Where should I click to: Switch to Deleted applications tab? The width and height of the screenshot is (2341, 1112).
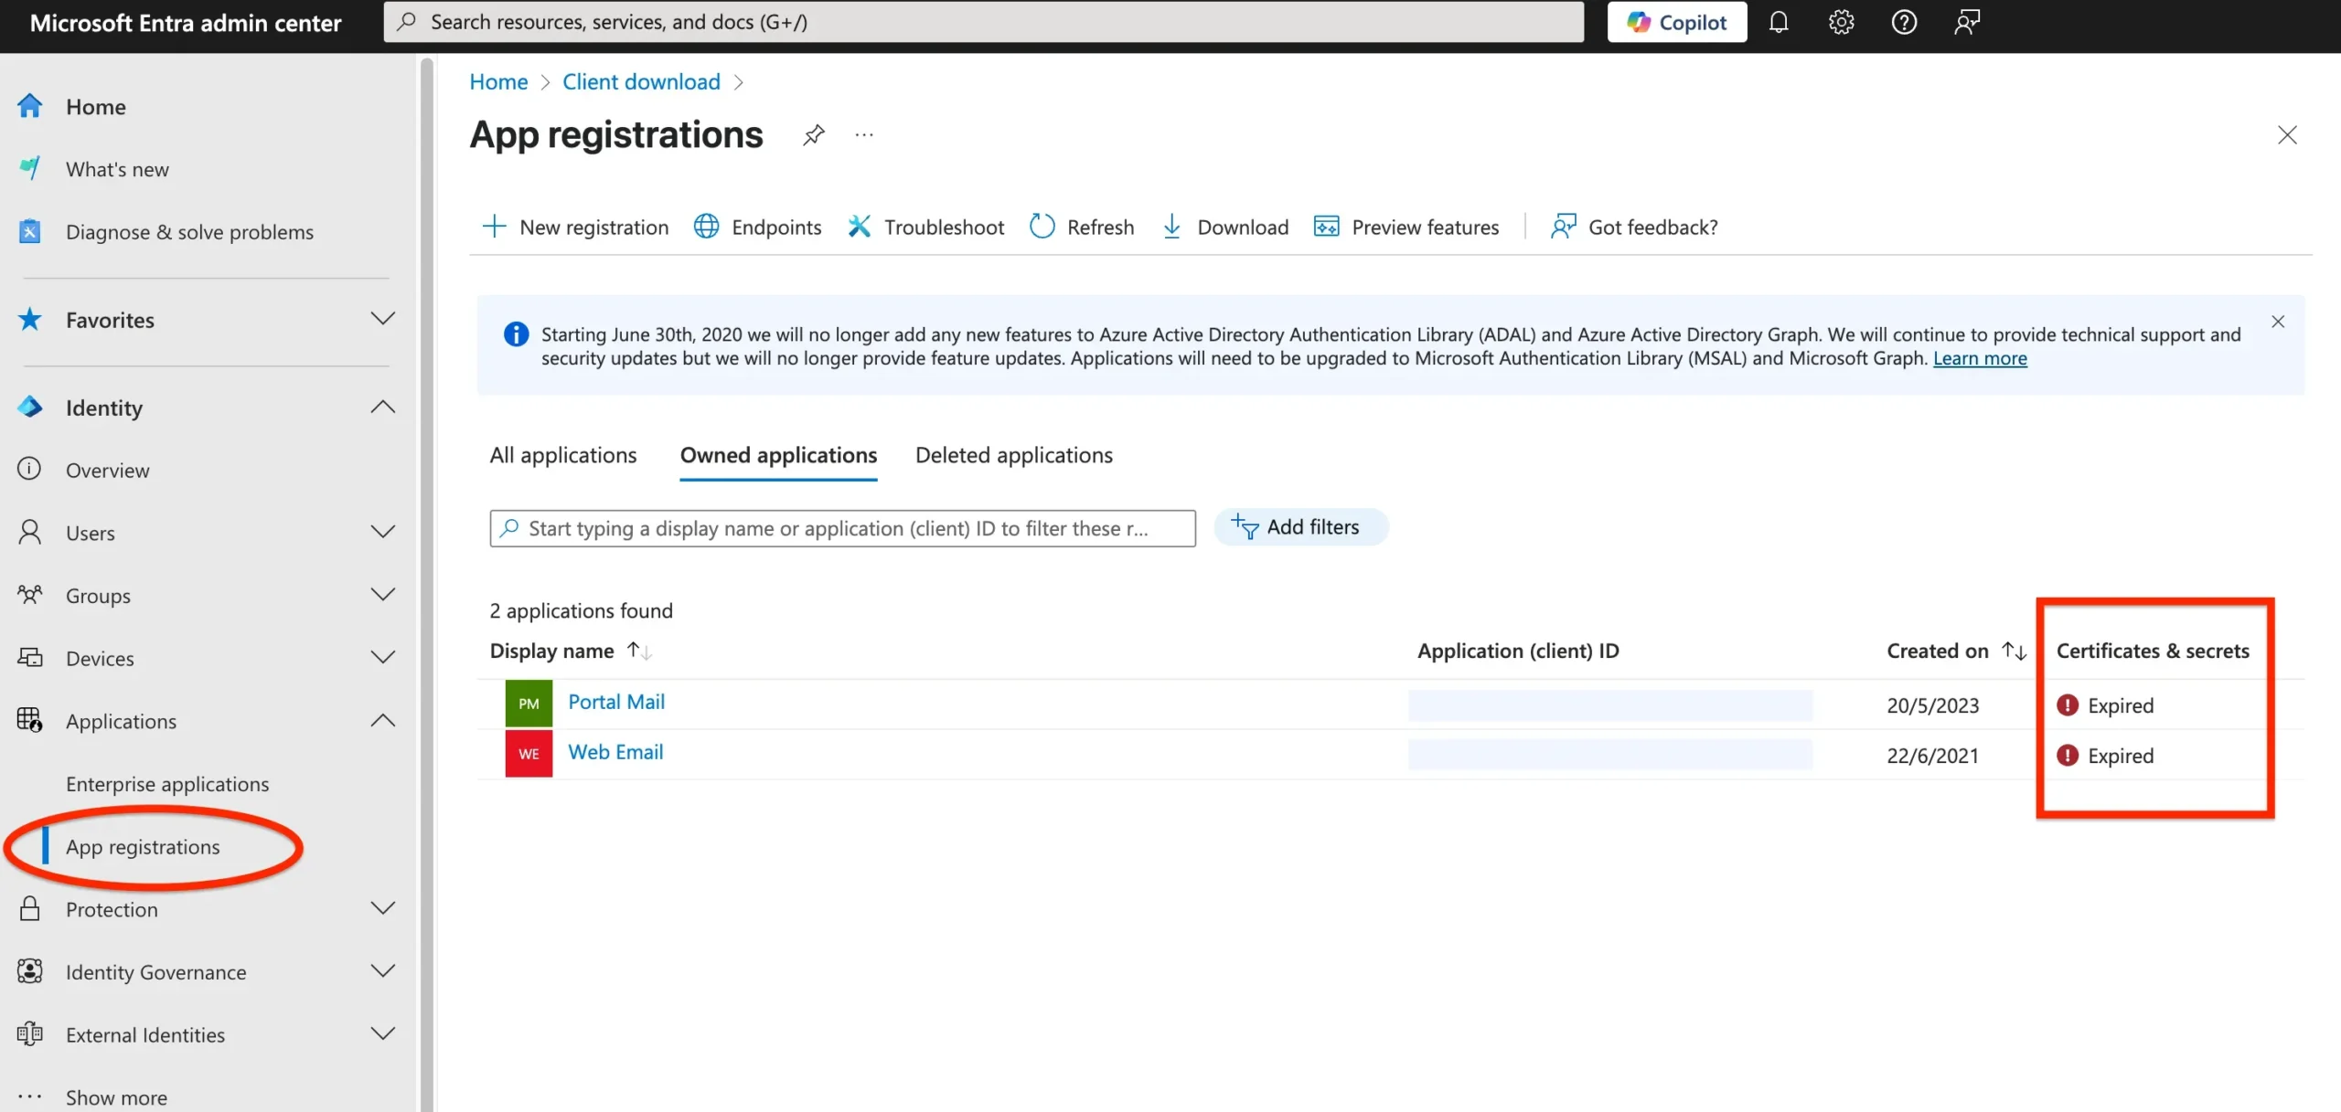1013,455
